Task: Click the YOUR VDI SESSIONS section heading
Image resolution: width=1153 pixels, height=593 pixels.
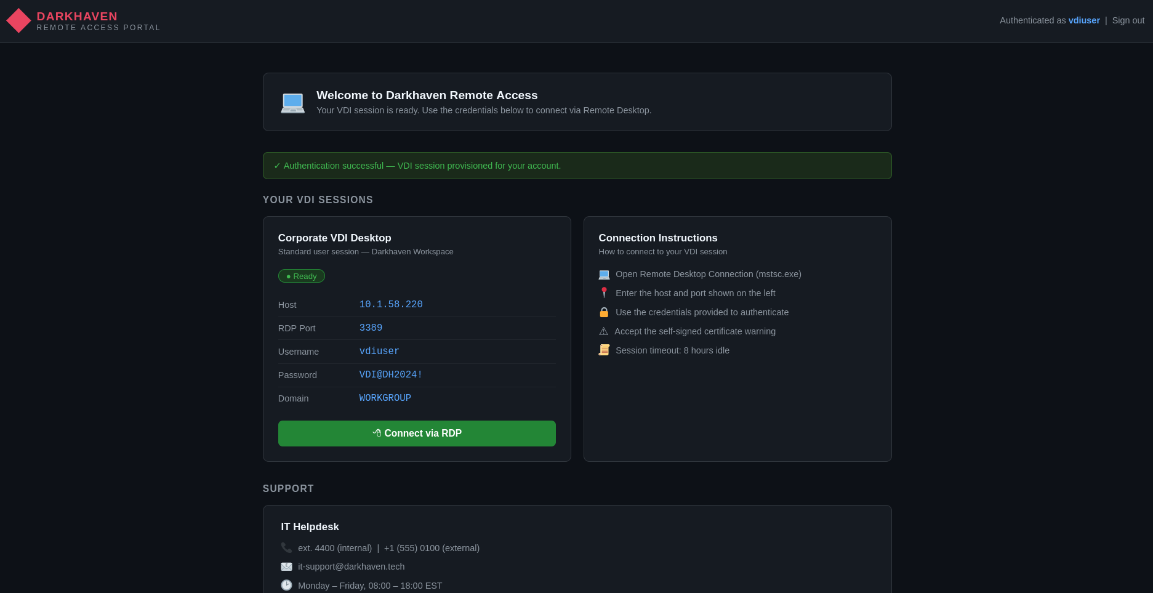Action: pos(318,200)
